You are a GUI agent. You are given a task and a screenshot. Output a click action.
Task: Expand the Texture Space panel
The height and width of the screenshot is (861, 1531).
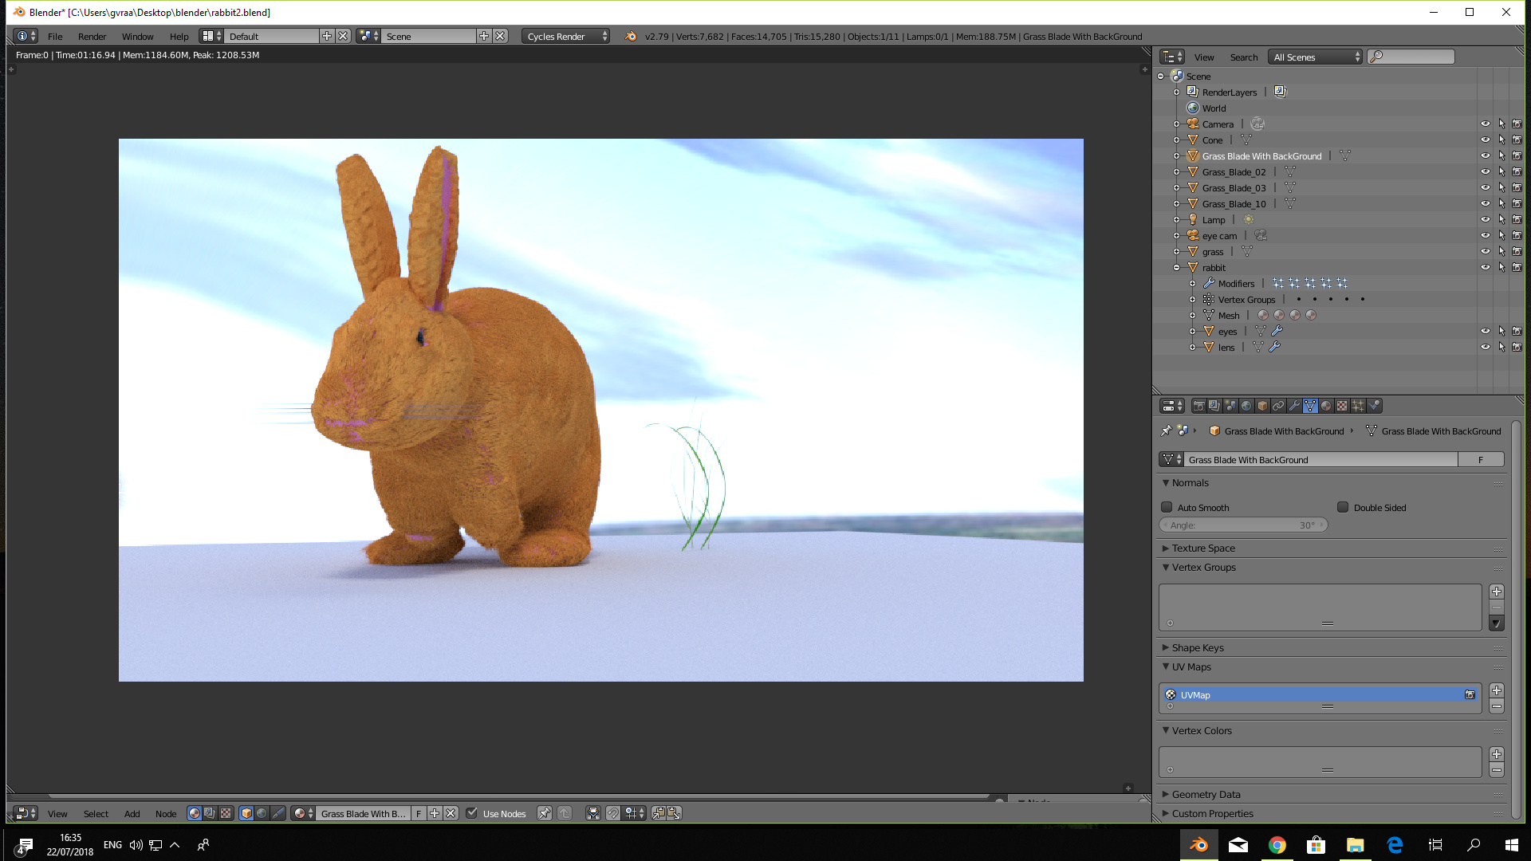point(1203,548)
